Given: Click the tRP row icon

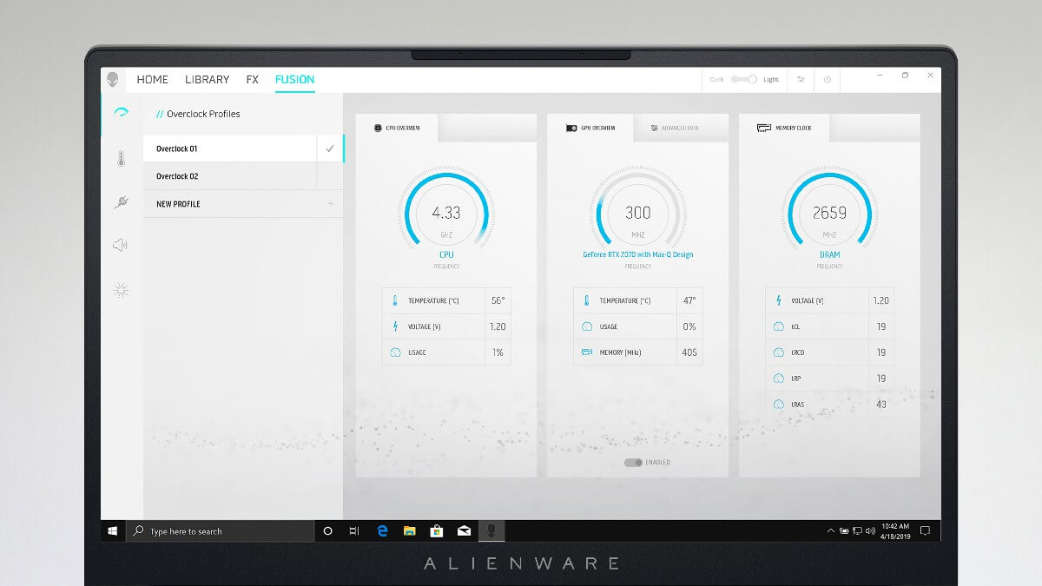Looking at the screenshot, I should pos(779,379).
